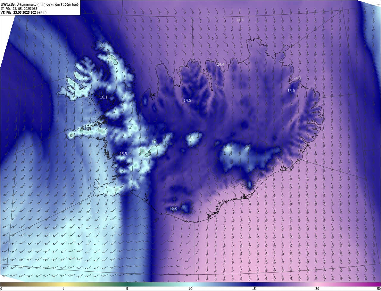Image resolution: width=381 pixels, height=291 pixels.
Task: Pick the 12.5 value near the south coast
Action: [173, 209]
